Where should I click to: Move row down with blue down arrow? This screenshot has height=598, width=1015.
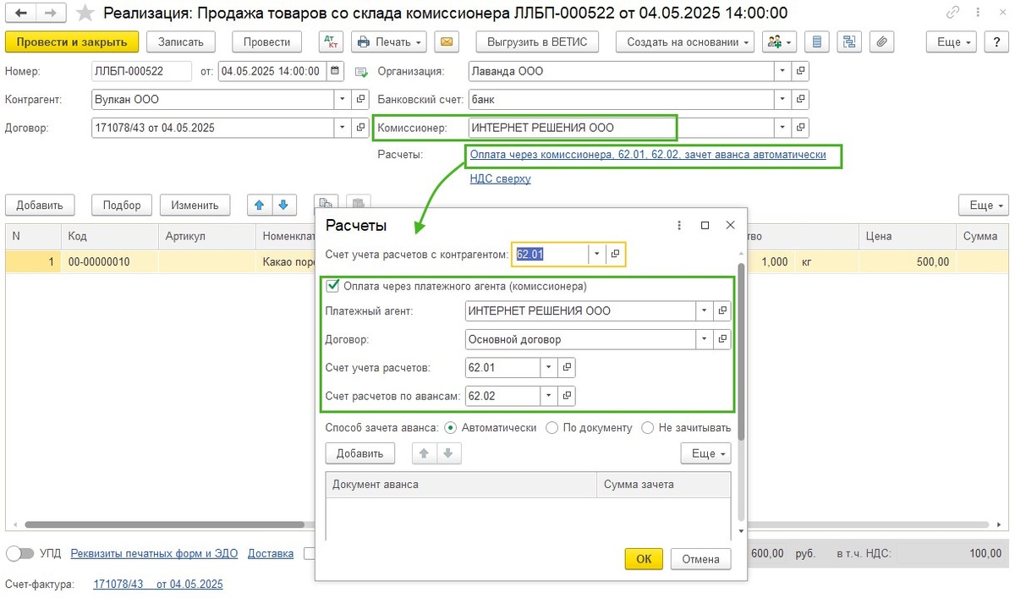tap(283, 205)
